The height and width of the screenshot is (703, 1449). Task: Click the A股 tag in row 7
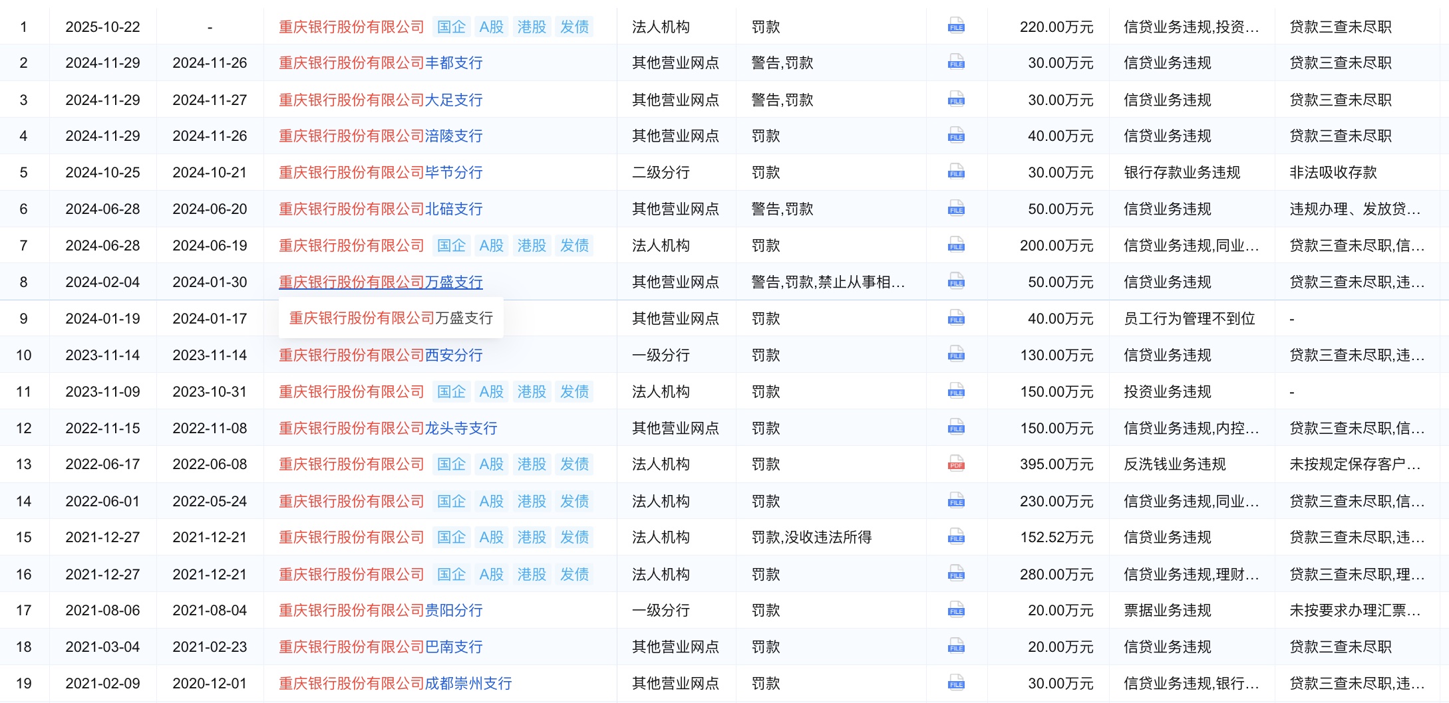pos(492,246)
